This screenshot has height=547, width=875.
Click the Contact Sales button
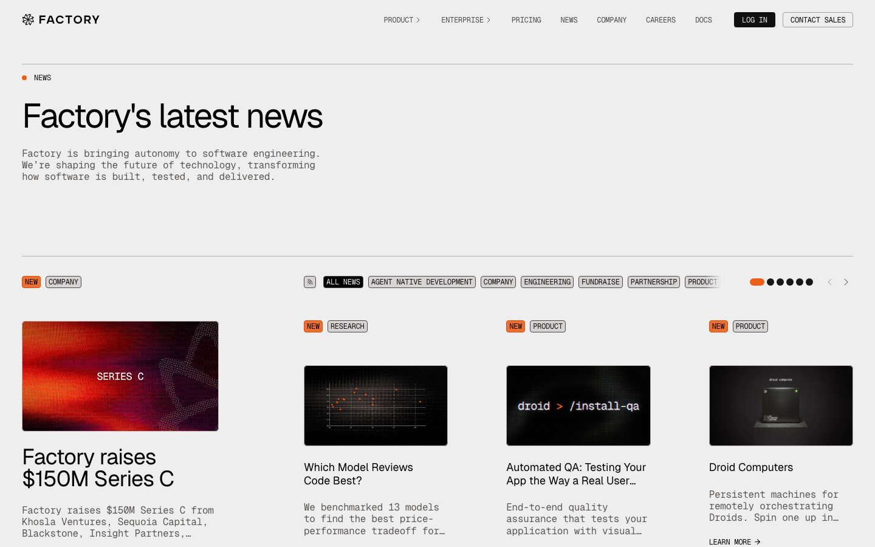[x=818, y=20]
